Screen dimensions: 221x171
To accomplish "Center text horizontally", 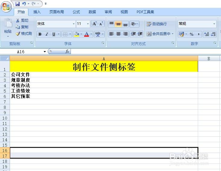I will point(118,34).
